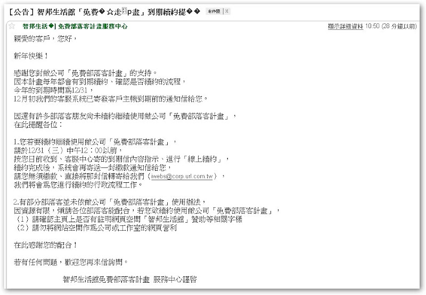The width and height of the screenshot is (426, 295).
Task: Click the signature line 服務中心謹啟
Action: [x=175, y=279]
